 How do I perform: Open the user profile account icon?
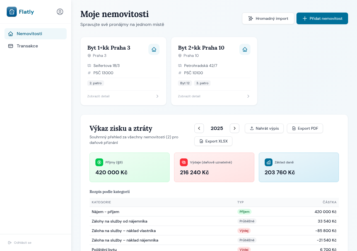click(60, 12)
